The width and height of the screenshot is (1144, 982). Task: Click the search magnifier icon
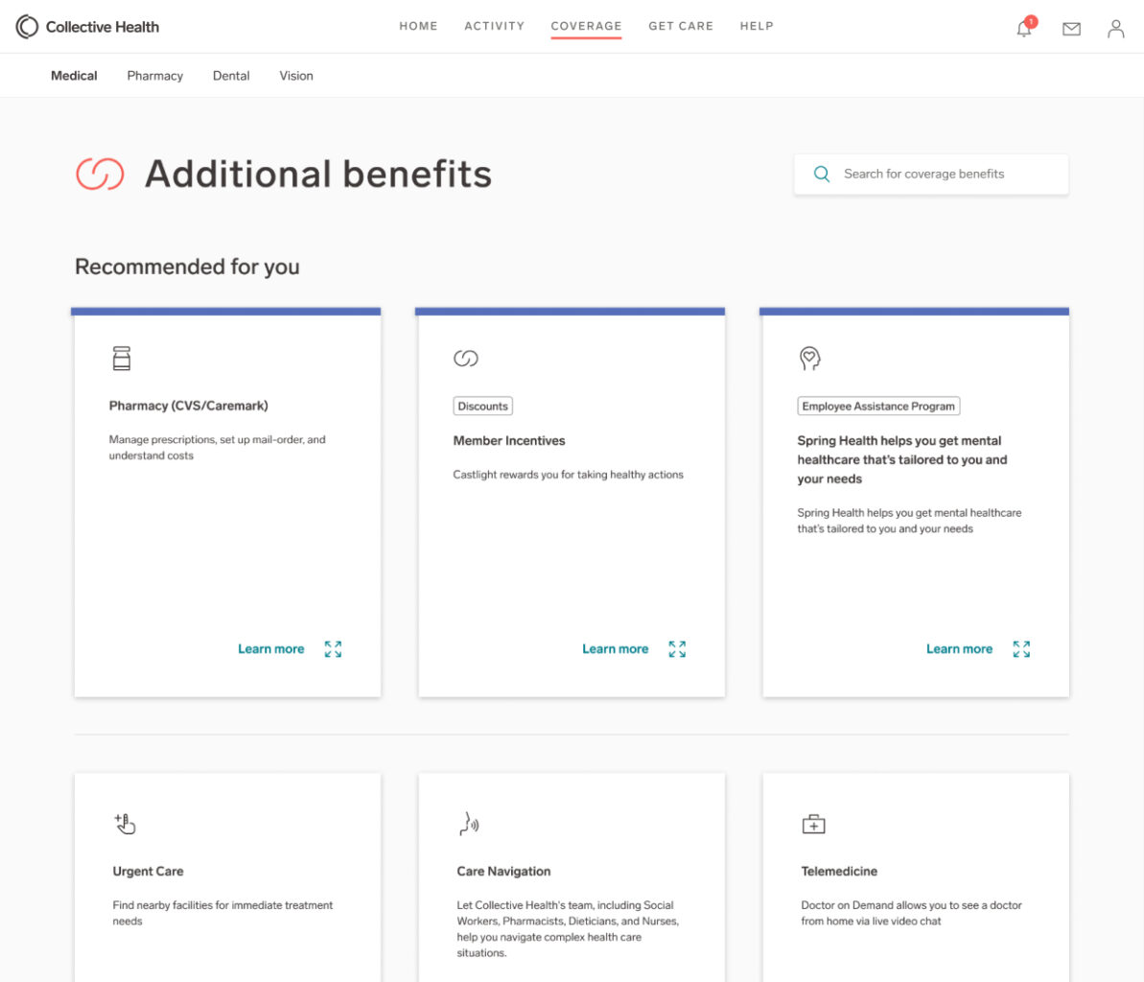click(822, 174)
